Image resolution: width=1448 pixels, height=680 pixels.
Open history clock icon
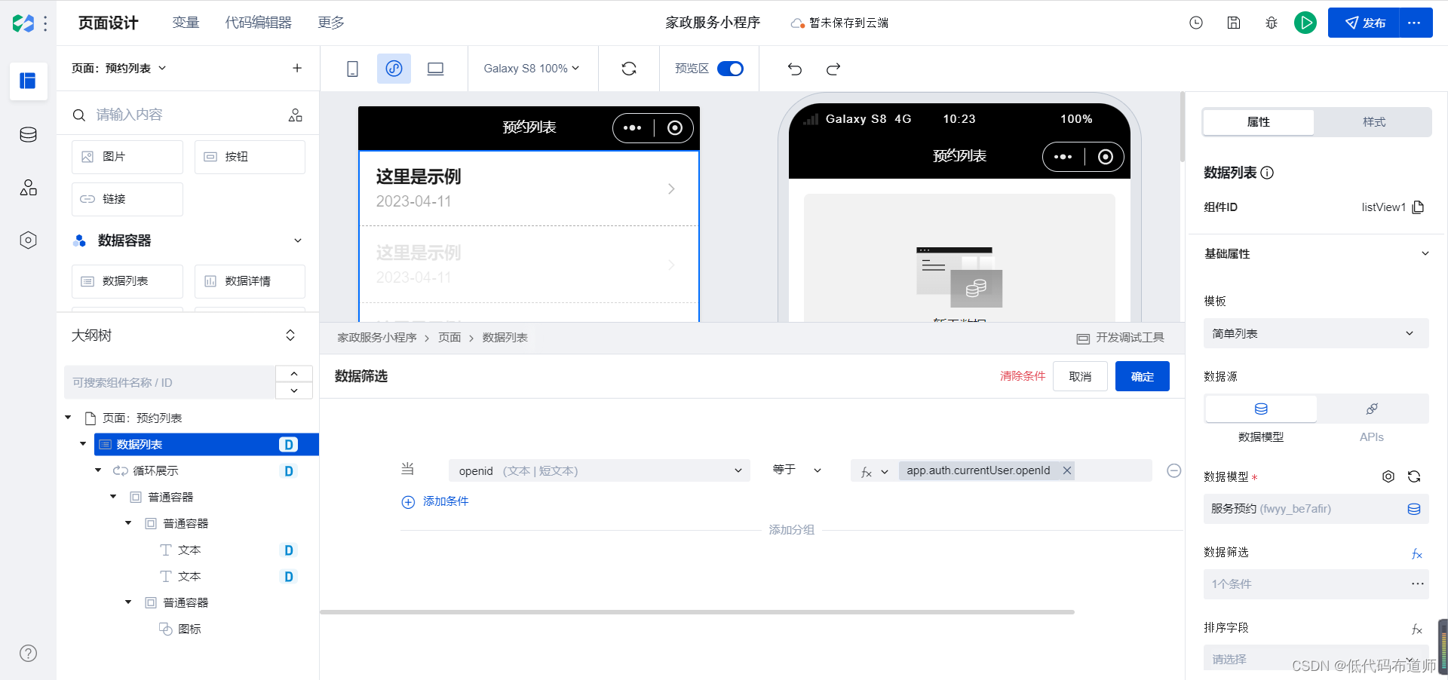pos(1196,23)
